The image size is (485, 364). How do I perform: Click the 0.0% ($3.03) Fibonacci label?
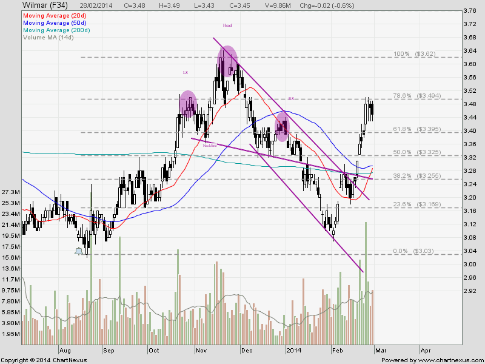coord(413,251)
